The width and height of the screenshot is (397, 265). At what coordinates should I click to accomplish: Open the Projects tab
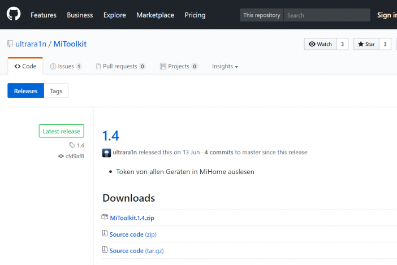click(x=179, y=66)
